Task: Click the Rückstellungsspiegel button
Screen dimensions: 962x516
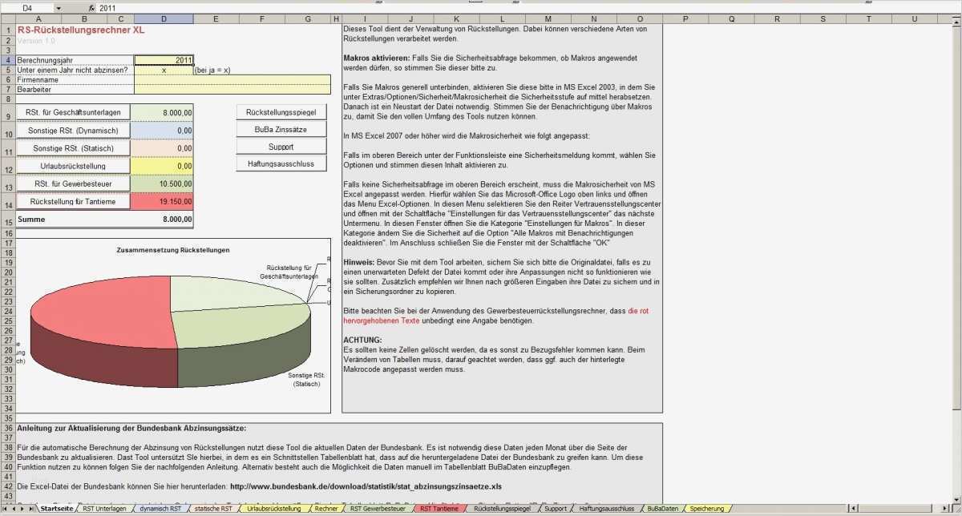Action: [281, 111]
